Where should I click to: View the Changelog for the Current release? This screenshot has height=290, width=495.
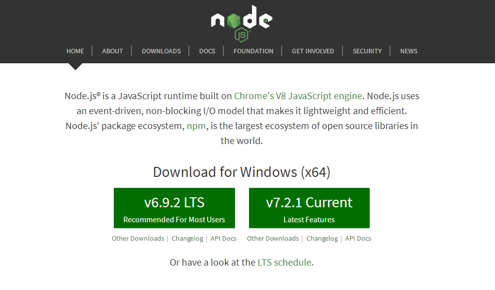321,238
